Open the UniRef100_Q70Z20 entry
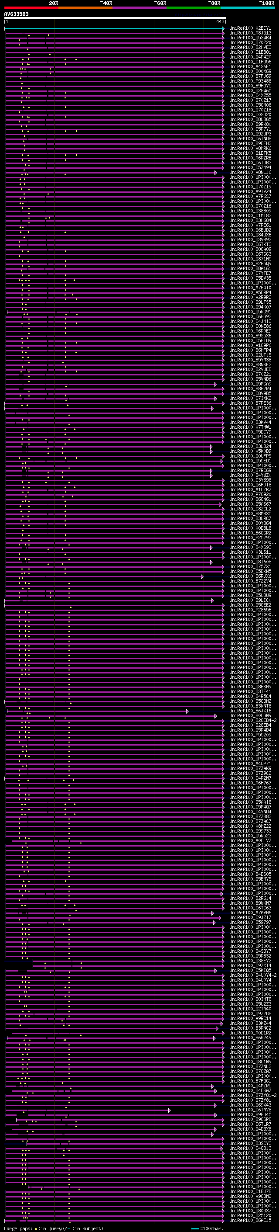Viewport: 279px width, 1232px height. (x=250, y=42)
